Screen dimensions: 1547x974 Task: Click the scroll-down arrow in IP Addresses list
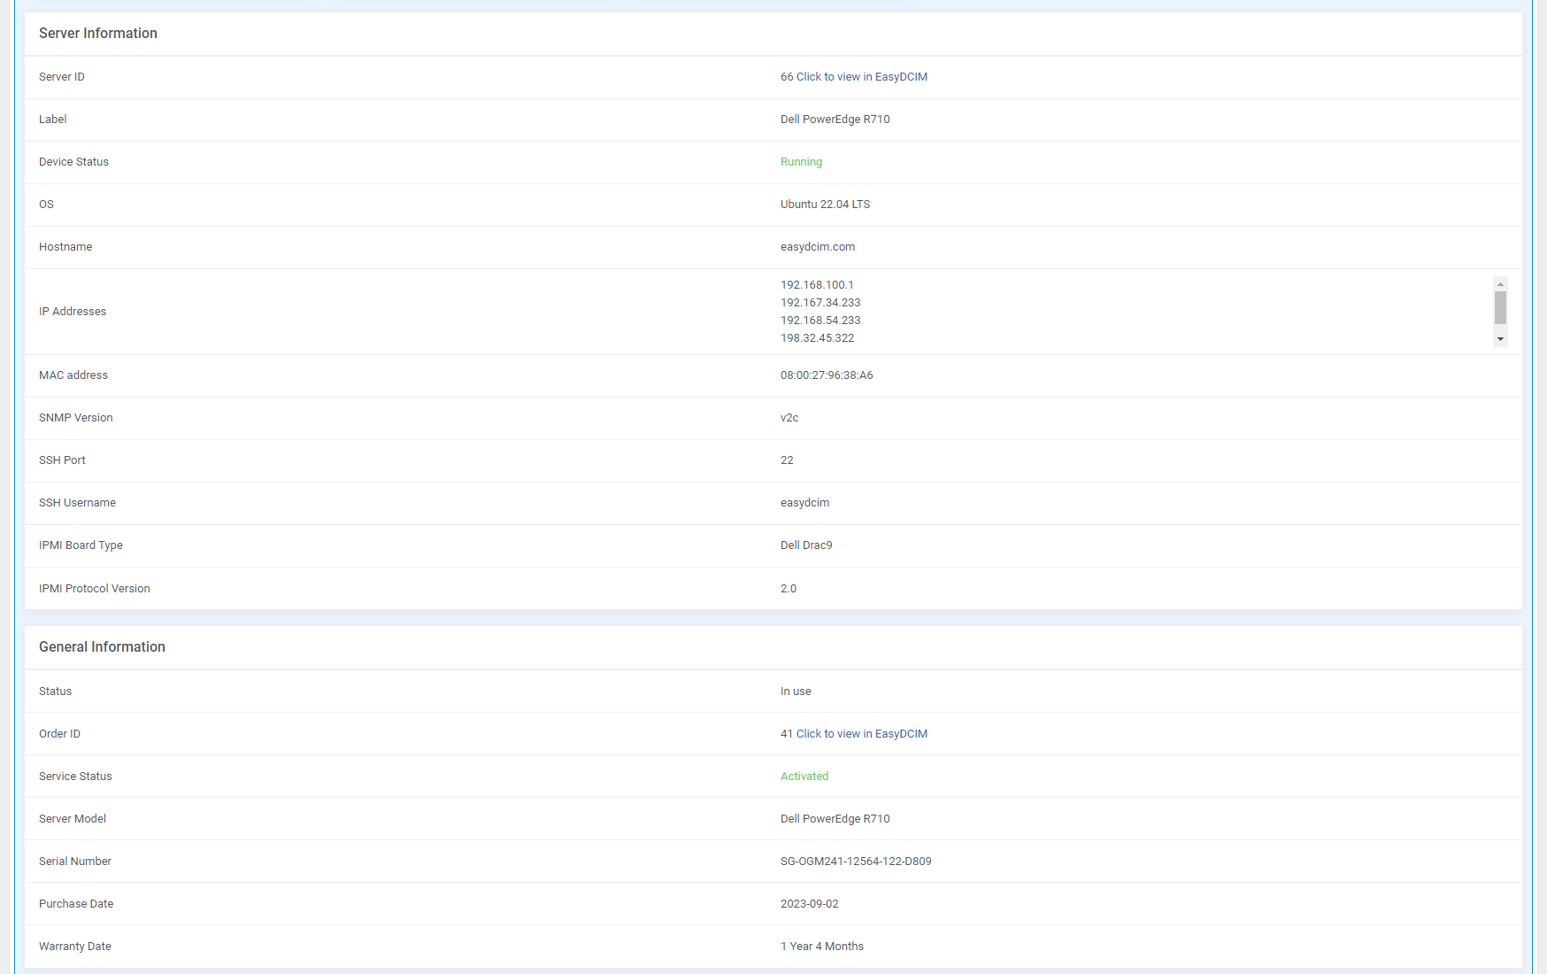1500,338
